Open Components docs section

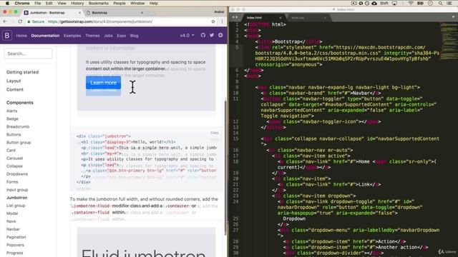pyautogui.click(x=19, y=103)
